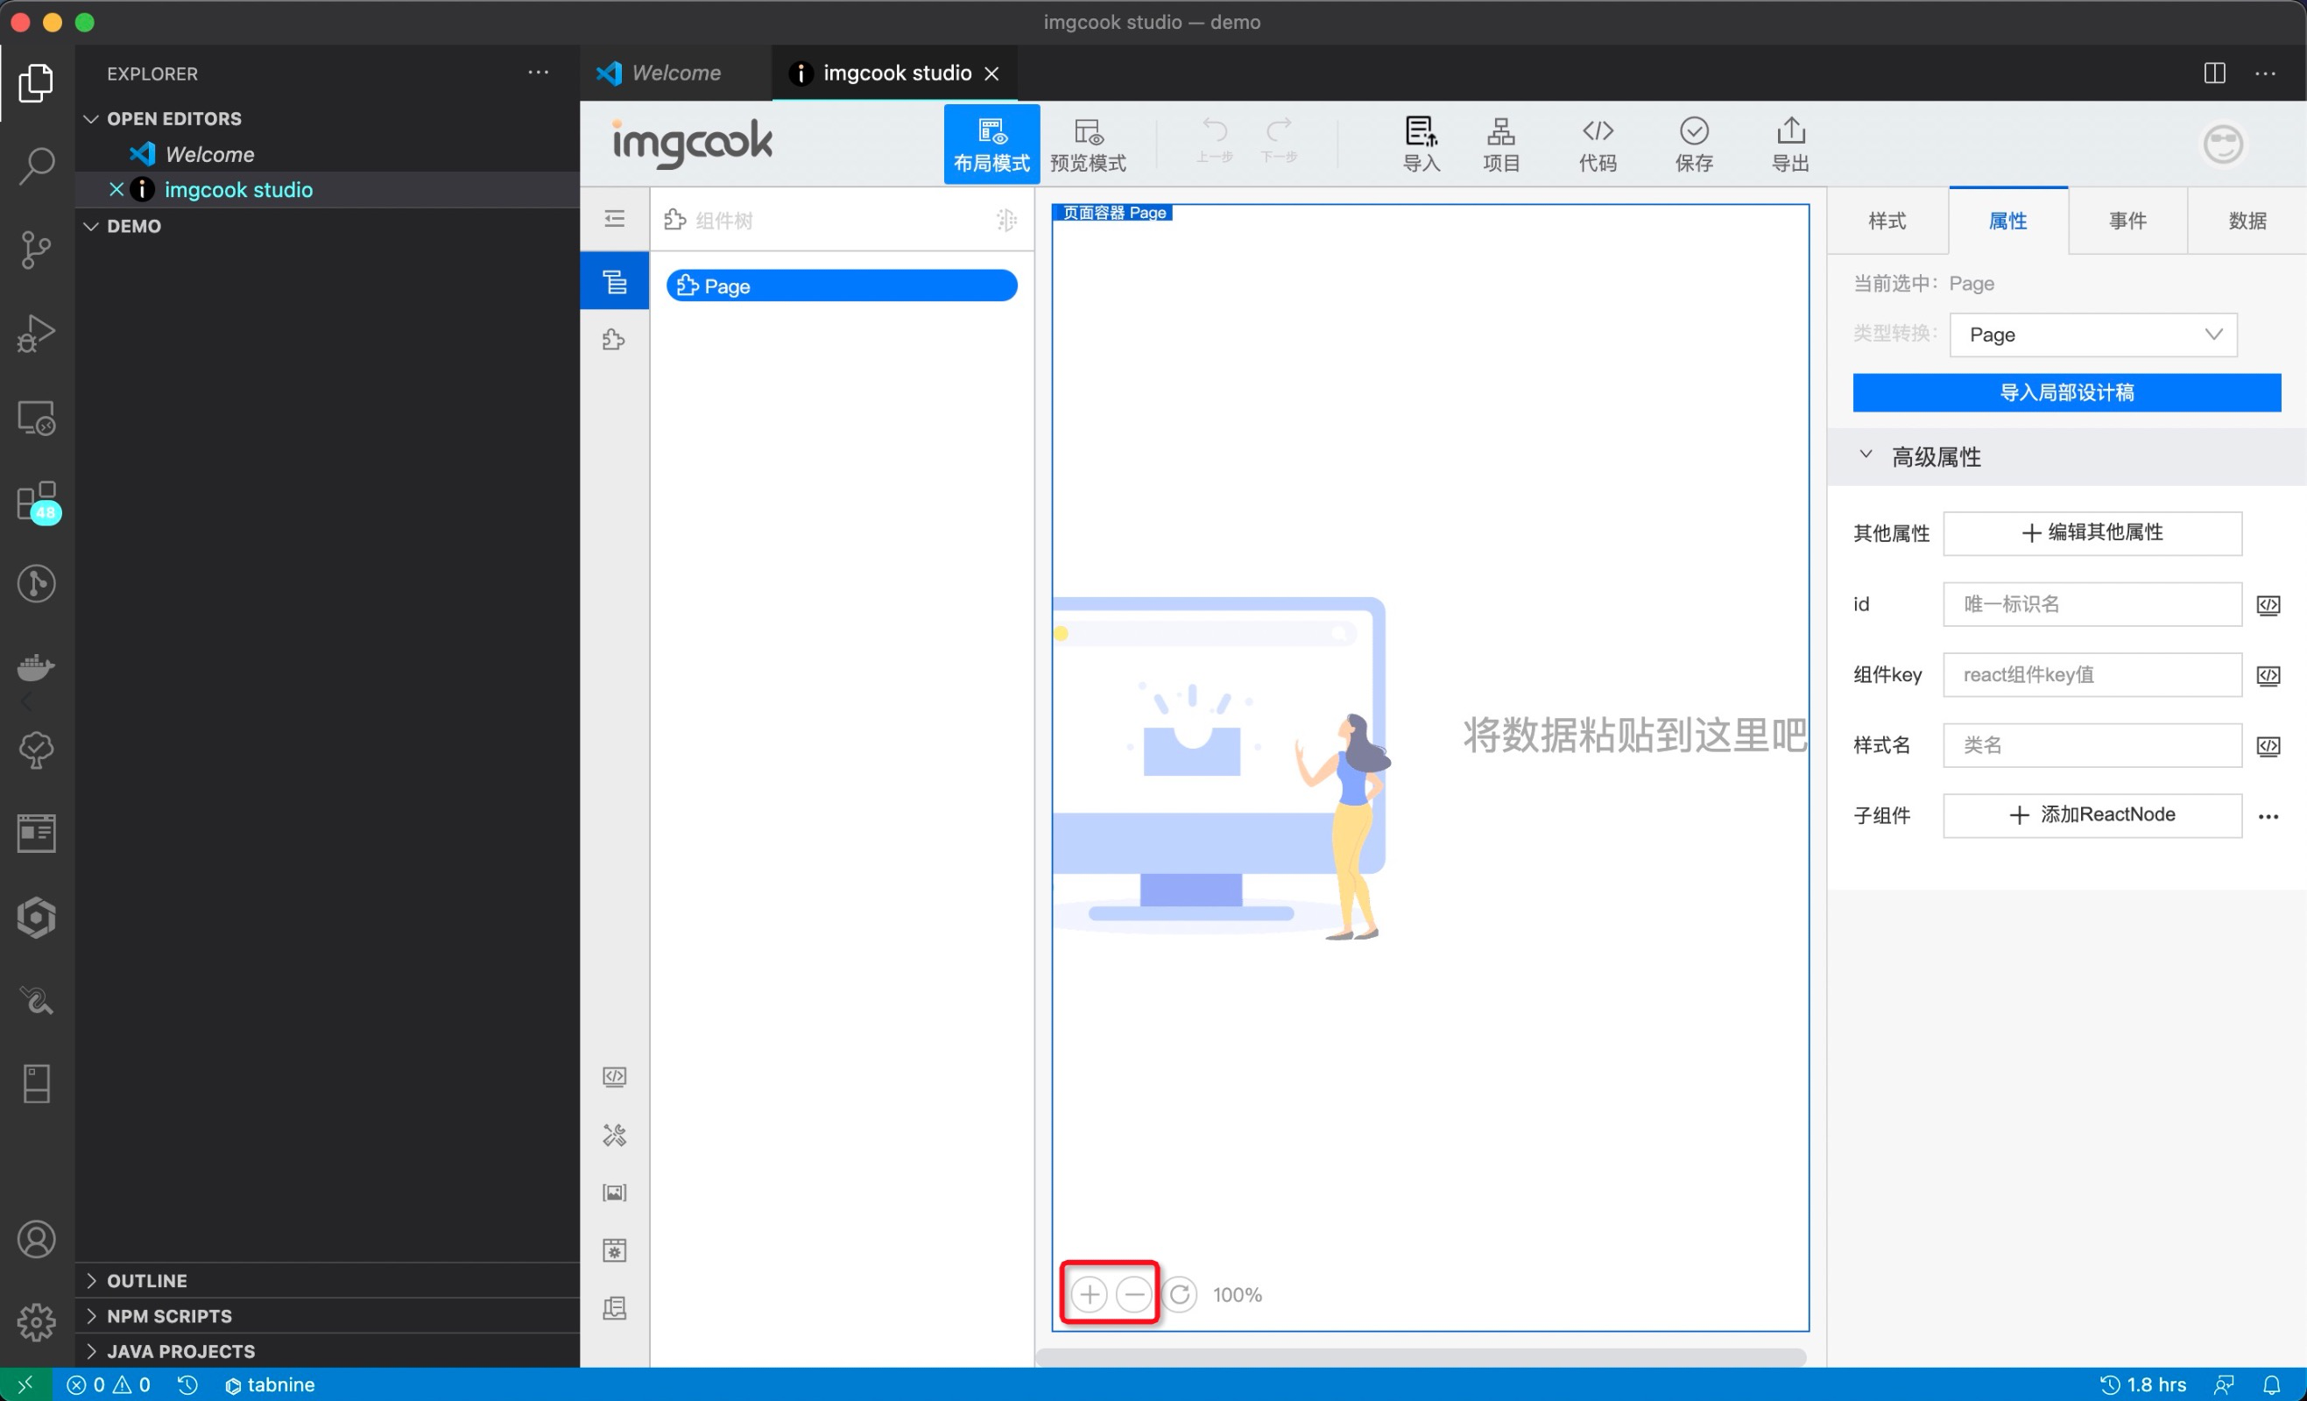2307x1401 pixels.
Task: Open the Extensions view with 48 badge
Action: [38, 502]
